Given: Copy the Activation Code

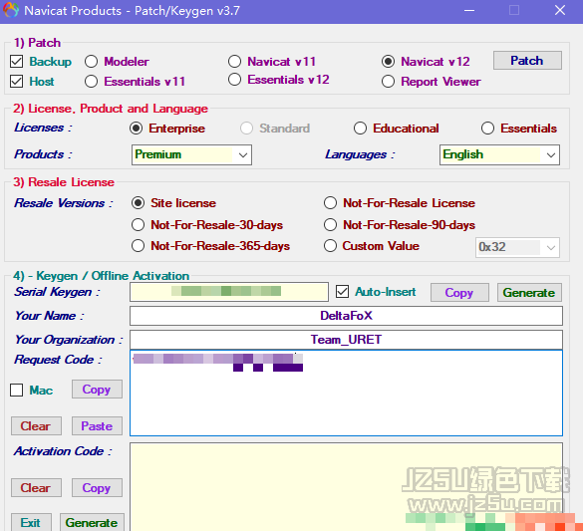Looking at the screenshot, I should click(97, 487).
